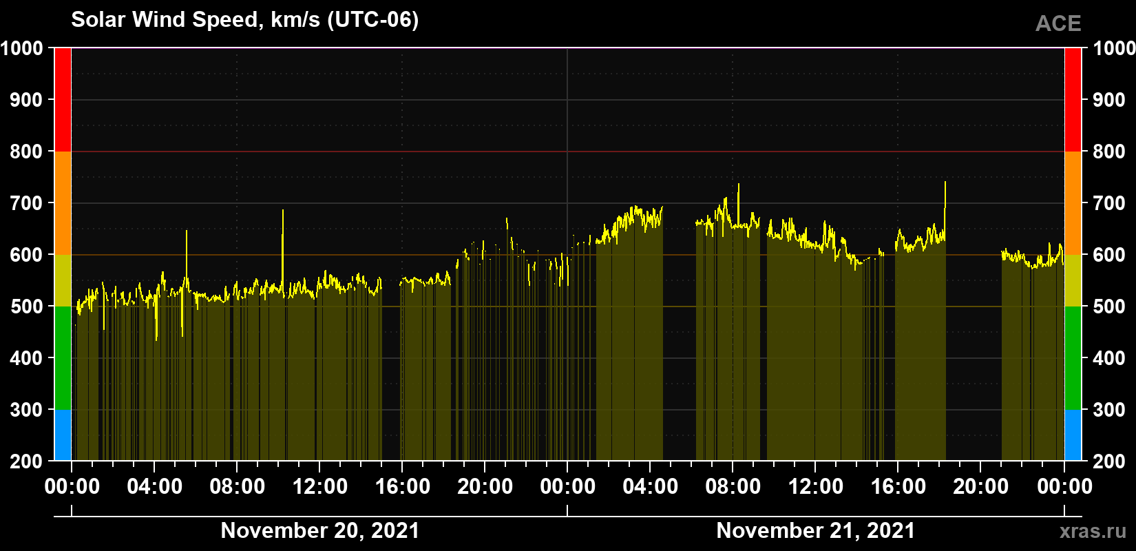Click the 900 label on the left axis
This screenshot has height=551, width=1136.
27,100
